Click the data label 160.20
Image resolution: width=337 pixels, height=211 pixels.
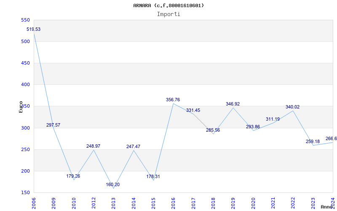coord(113,184)
